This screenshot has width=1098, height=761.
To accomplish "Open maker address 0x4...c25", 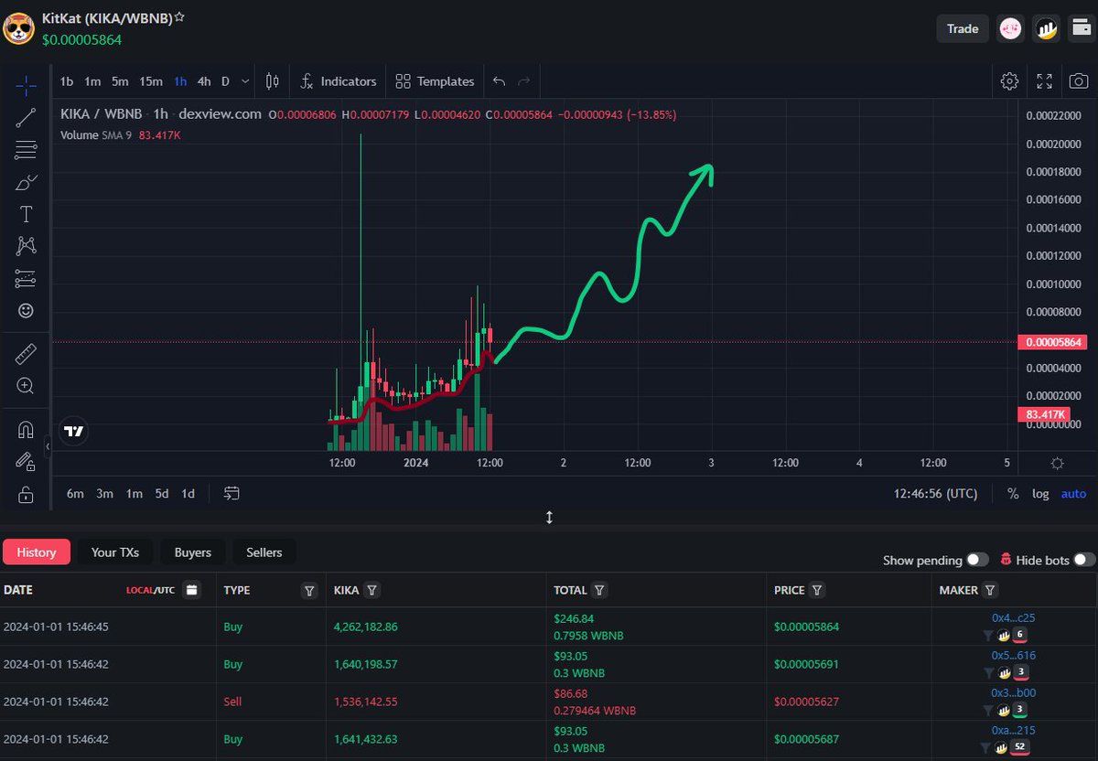I will (x=1014, y=618).
